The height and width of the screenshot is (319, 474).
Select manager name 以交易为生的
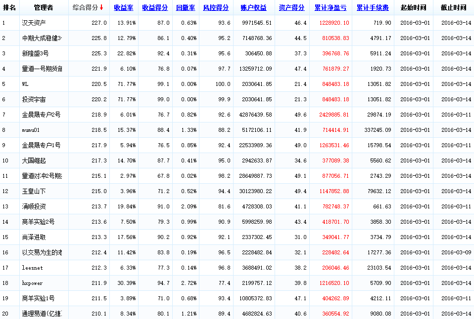click(x=42, y=252)
